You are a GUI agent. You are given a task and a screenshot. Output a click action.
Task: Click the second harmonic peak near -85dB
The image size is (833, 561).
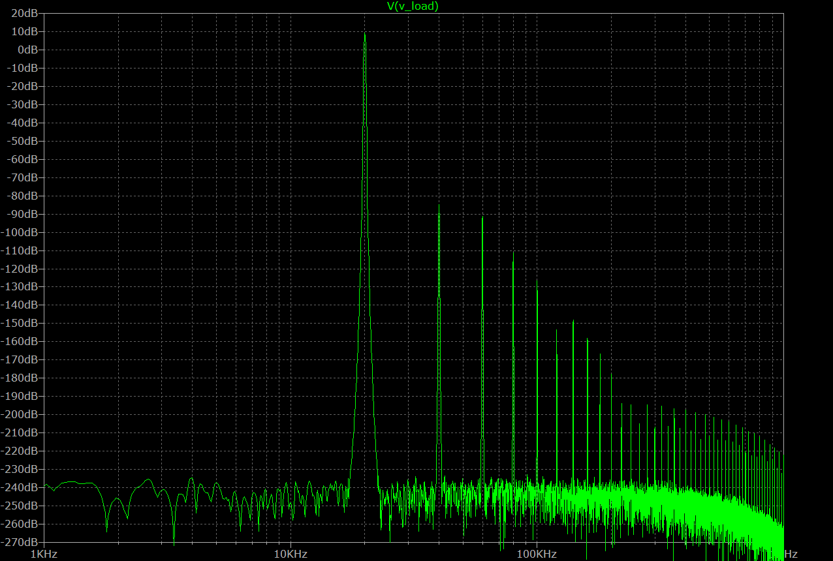(x=439, y=205)
